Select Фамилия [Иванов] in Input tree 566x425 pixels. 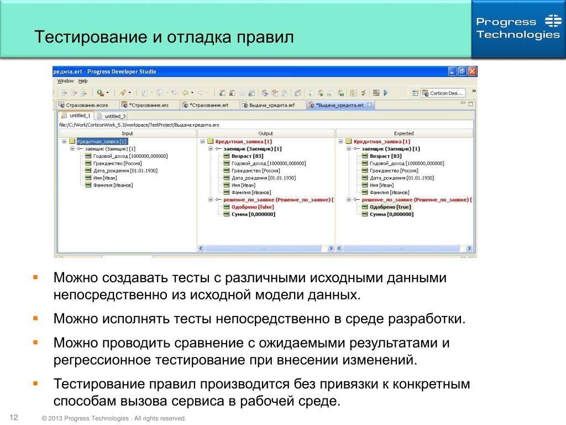(x=113, y=185)
